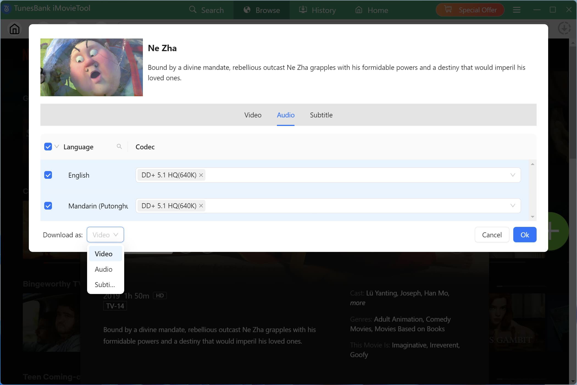The width and height of the screenshot is (577, 385).
Task: Click the Special Offer cart button
Action: [470, 10]
